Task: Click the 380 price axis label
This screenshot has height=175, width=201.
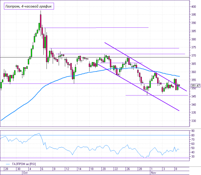Action: point(194,39)
